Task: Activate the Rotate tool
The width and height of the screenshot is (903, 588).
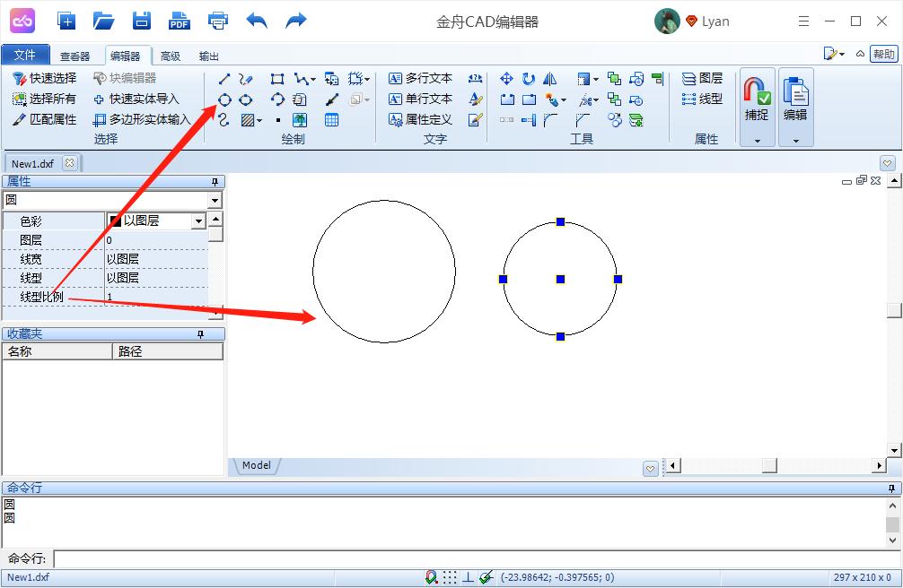Action: coord(529,79)
